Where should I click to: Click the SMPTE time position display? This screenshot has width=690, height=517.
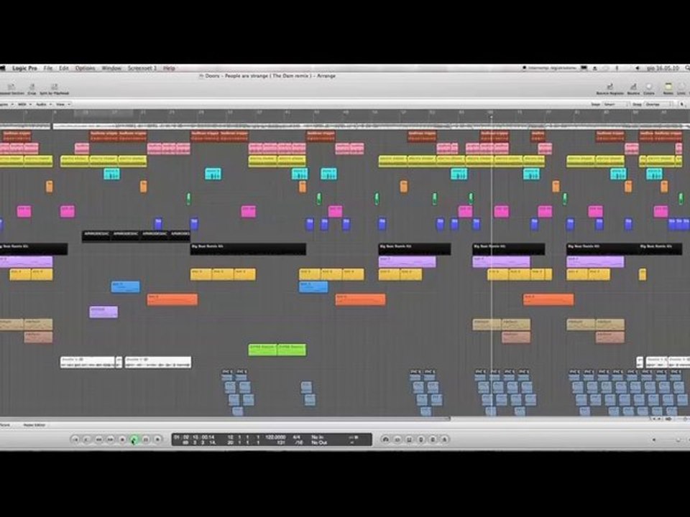[194, 437]
